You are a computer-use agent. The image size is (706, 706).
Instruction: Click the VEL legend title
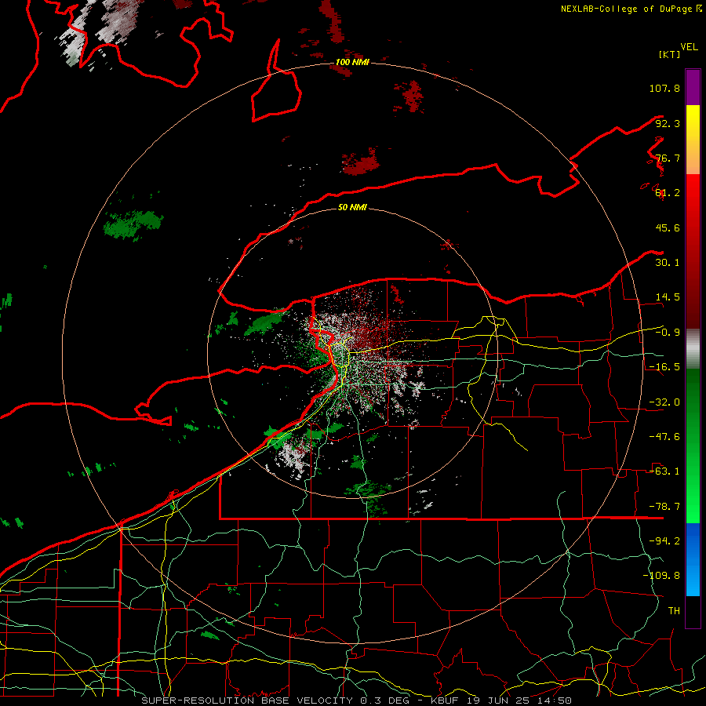(x=689, y=47)
